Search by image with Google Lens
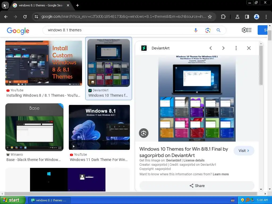 pos(208,30)
